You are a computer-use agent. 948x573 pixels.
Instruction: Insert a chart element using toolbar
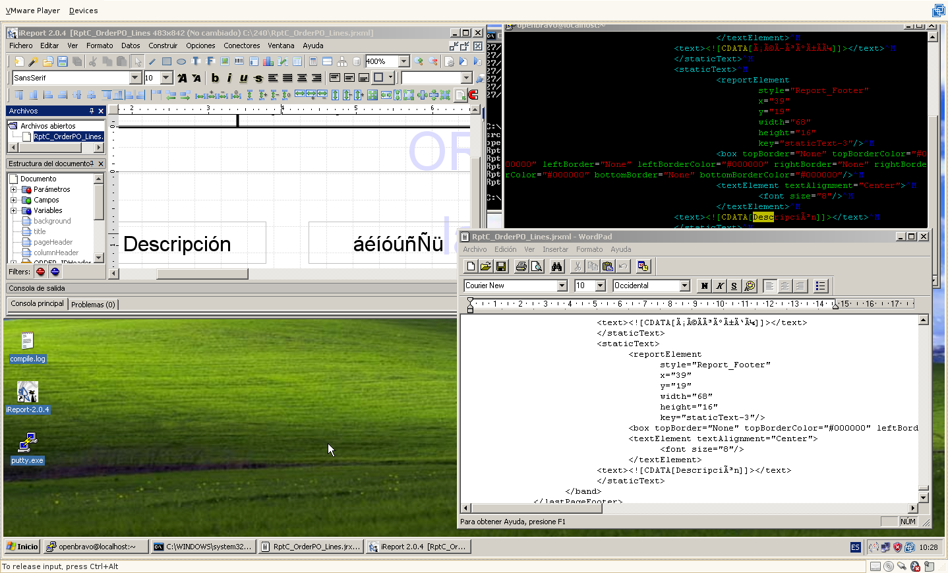click(268, 61)
